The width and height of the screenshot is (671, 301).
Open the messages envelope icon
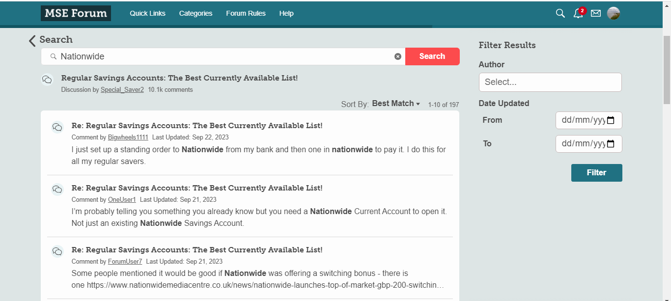[596, 13]
